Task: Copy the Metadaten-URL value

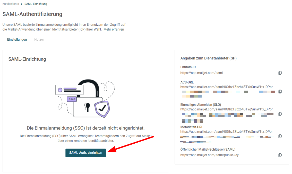Action: 280,136
